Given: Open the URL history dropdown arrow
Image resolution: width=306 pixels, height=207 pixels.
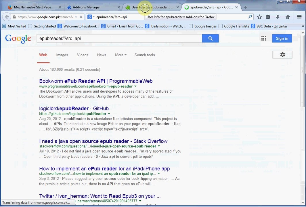Looking at the screenshot, I should [x=76, y=17].
